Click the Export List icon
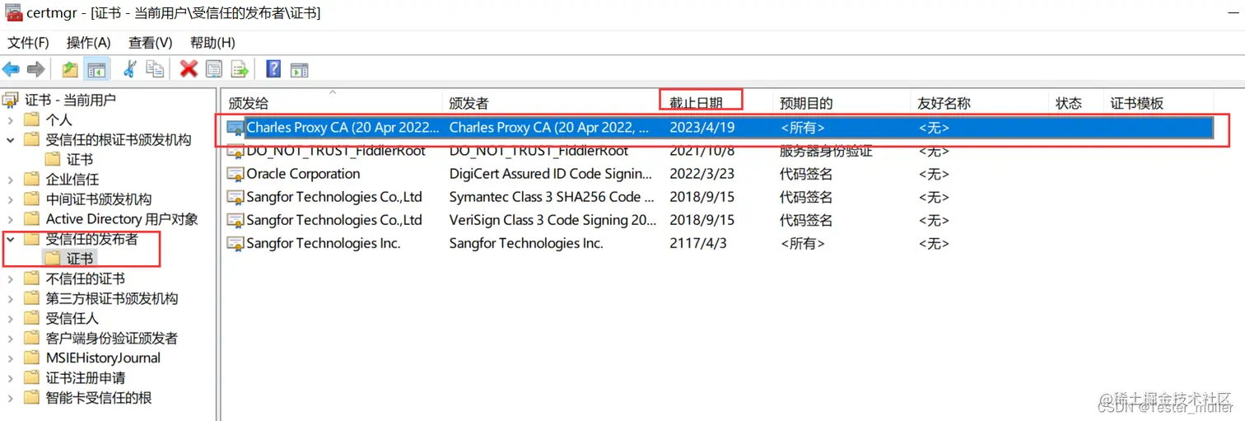 [240, 69]
